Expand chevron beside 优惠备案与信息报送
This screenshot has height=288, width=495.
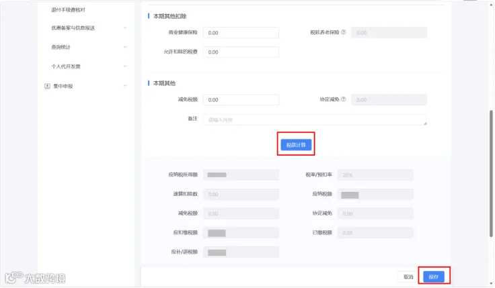pyautogui.click(x=125, y=28)
